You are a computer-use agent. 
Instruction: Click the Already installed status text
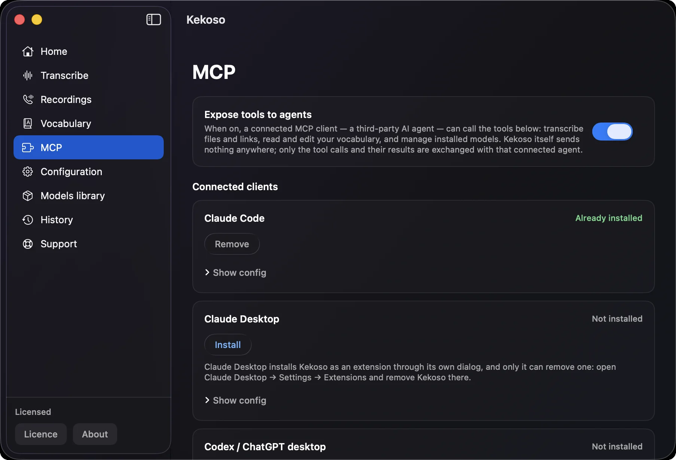click(609, 218)
